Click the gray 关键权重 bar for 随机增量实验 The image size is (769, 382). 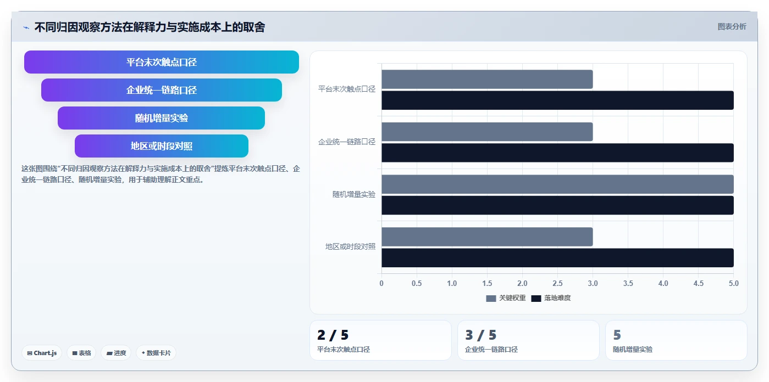[x=557, y=184]
